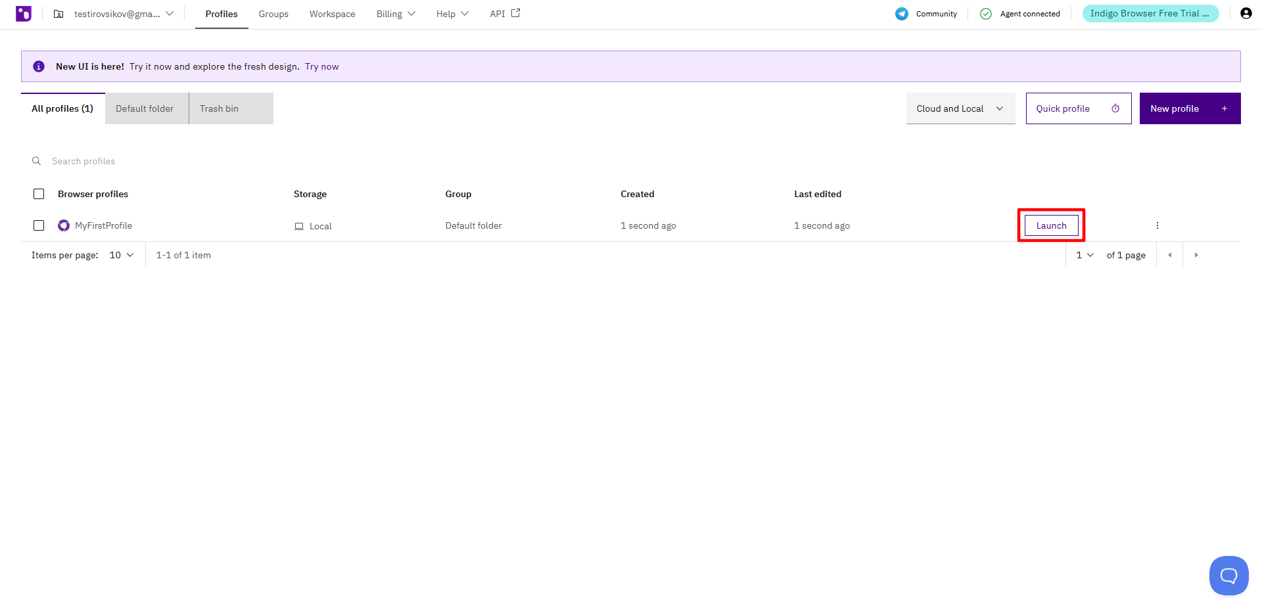Open the Items per page dropdown
Viewport: 1262px width, 598px height.
coord(121,255)
